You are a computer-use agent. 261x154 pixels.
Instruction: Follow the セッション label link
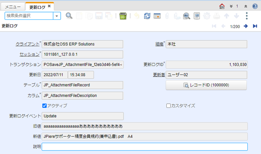[30, 54]
